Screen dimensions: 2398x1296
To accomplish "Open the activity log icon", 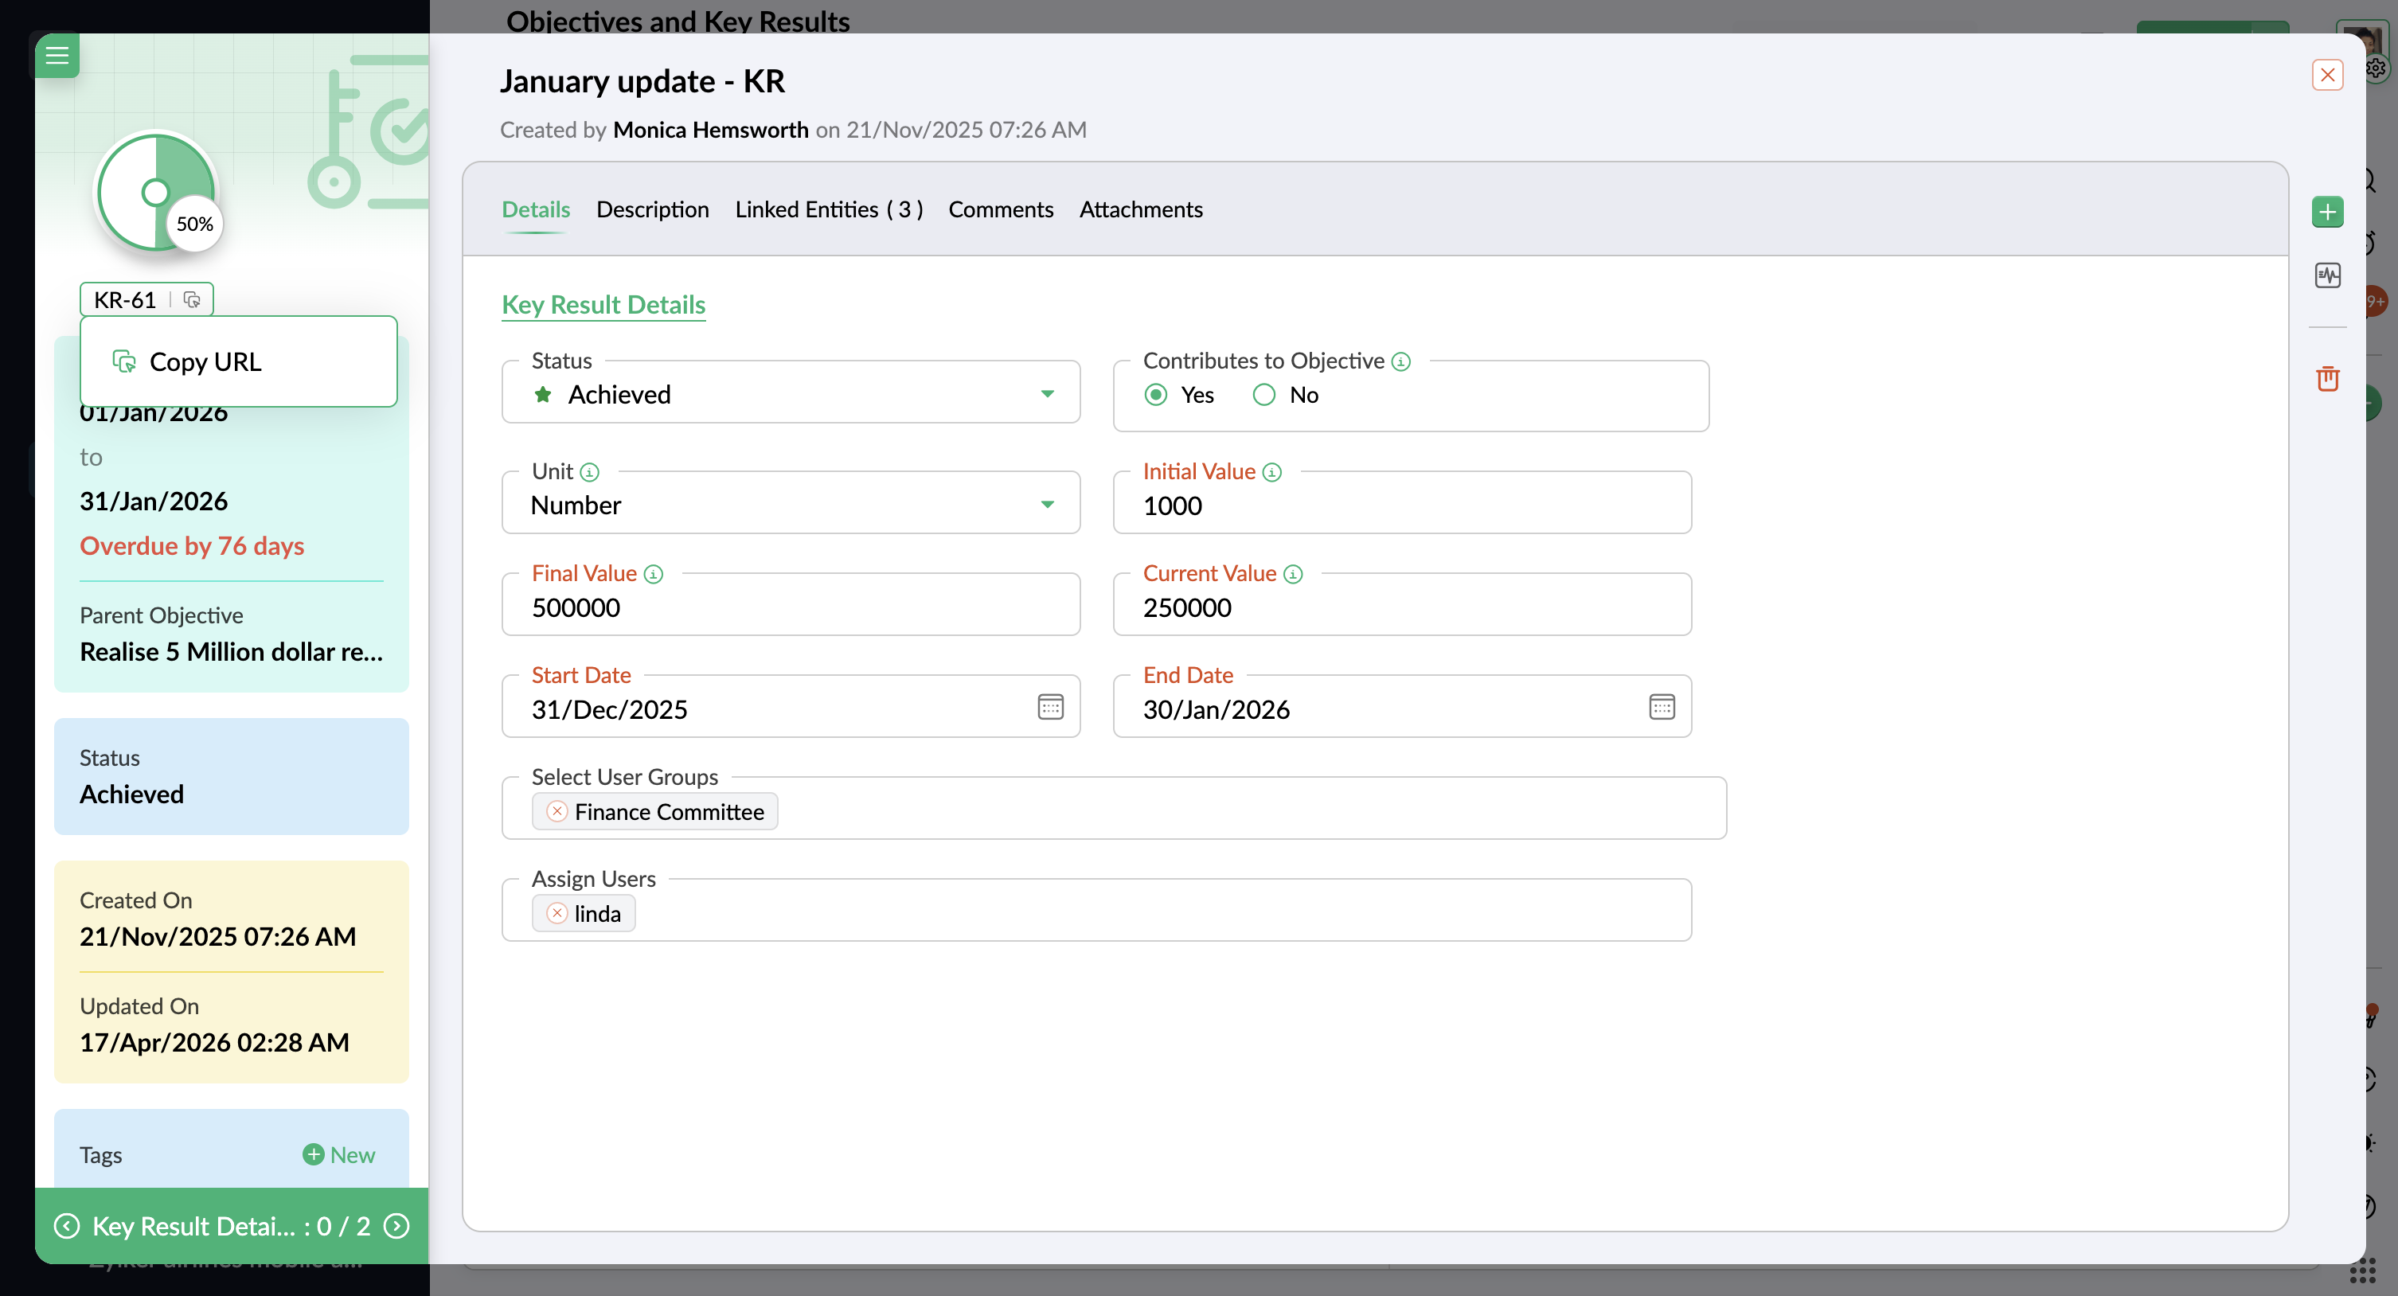I will point(2327,275).
